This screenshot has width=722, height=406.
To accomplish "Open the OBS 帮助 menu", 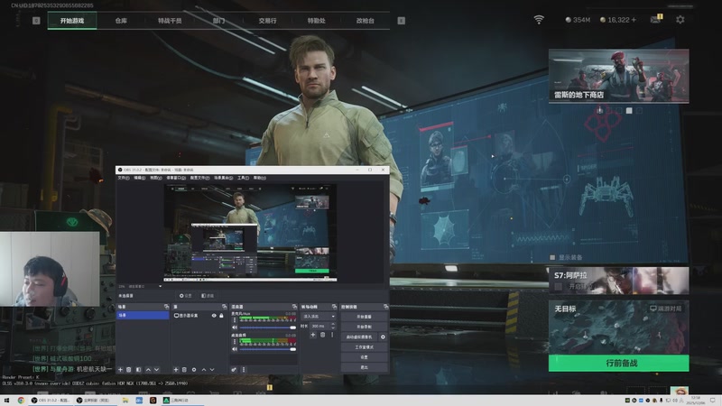I will pyautogui.click(x=259, y=178).
